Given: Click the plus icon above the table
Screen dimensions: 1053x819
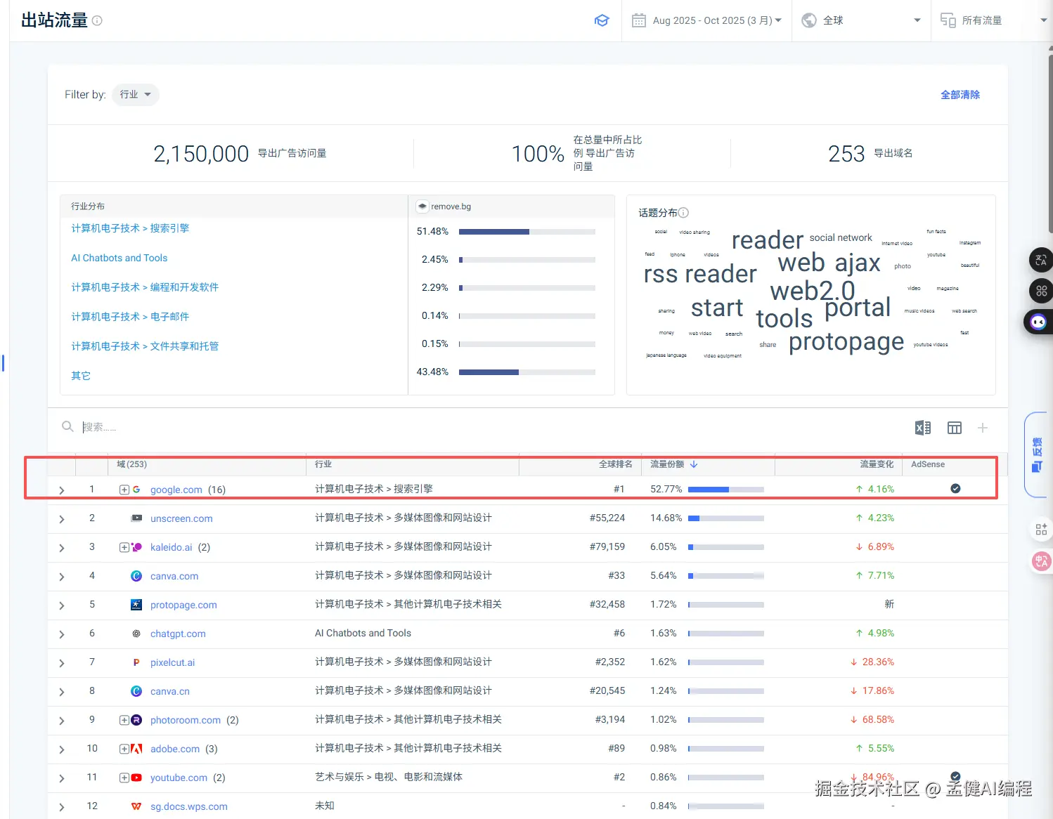Looking at the screenshot, I should click(x=983, y=428).
